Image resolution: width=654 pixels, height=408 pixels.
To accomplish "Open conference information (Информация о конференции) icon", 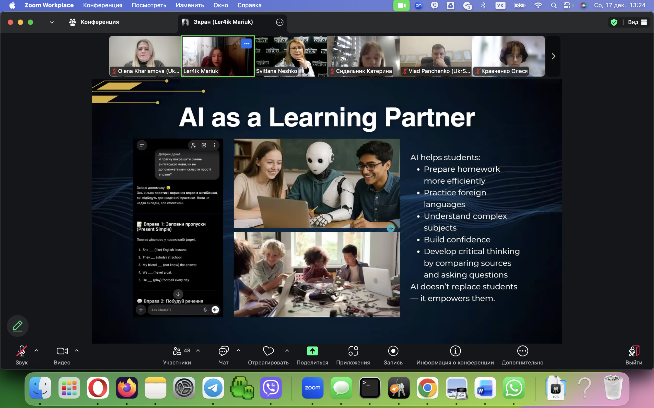I will point(455,351).
